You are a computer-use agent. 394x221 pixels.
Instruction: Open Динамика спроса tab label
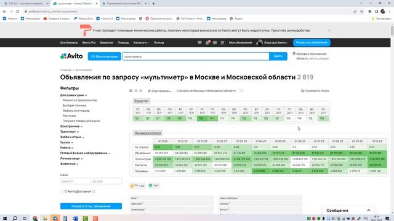pyautogui.click(x=148, y=133)
